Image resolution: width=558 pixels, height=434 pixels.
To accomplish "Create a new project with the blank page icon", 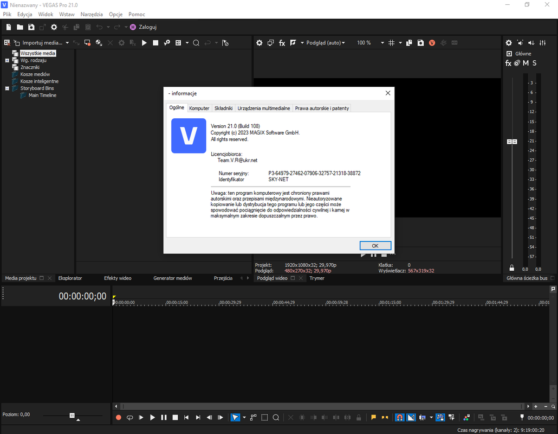I will point(9,27).
